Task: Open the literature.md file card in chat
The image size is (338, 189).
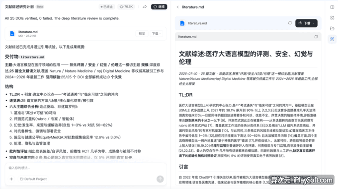Action: pos(85,34)
